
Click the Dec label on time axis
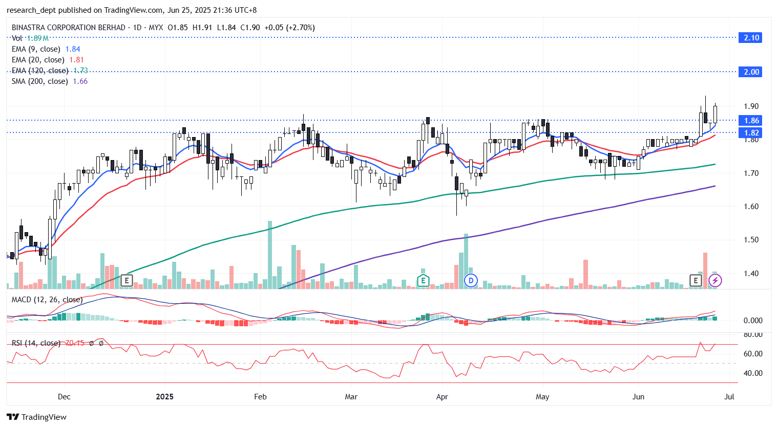click(64, 397)
